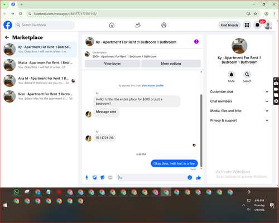
Task: Open the Friends icon in top navigation
Action: pos(138,25)
